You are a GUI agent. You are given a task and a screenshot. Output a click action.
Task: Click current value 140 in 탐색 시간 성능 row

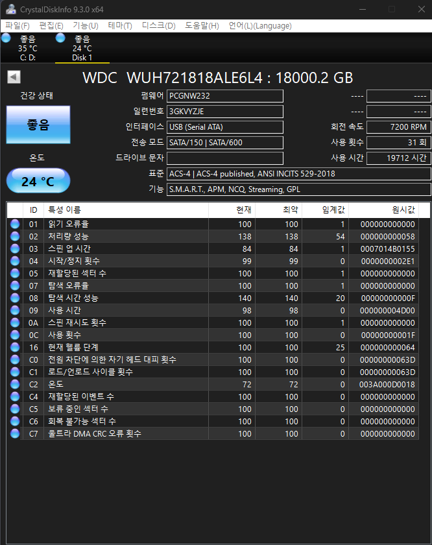click(245, 298)
